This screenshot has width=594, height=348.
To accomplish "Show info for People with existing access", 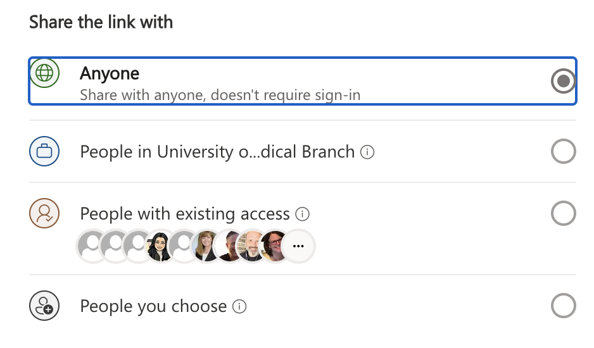I will (x=303, y=214).
